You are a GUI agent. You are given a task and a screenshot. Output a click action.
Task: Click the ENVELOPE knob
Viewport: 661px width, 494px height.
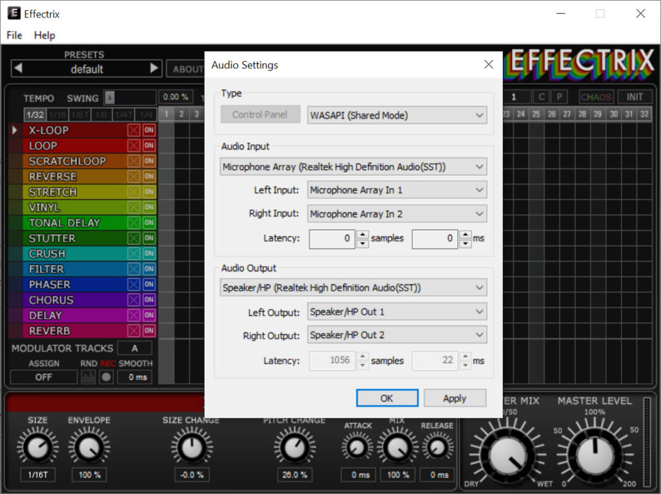[89, 448]
